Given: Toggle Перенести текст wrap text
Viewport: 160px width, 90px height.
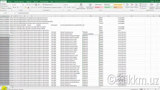Looking at the screenshot, I should tap(48, 5).
